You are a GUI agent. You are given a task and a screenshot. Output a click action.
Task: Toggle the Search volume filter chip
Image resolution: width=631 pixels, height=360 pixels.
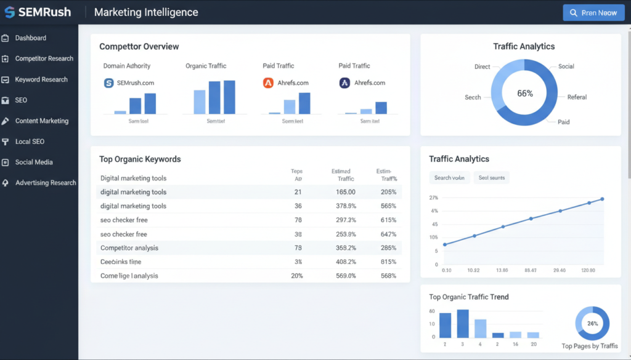(x=449, y=177)
